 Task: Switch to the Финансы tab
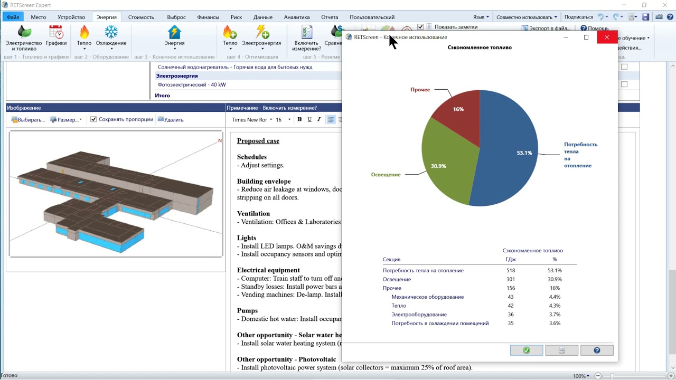tap(208, 17)
